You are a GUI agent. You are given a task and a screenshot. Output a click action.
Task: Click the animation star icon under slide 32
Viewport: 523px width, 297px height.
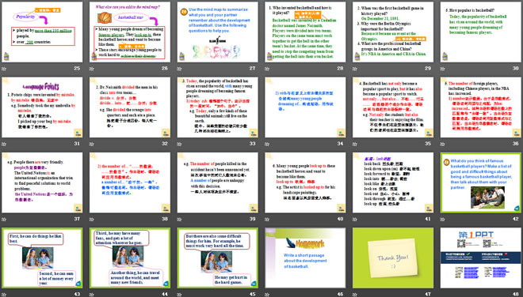(91, 144)
